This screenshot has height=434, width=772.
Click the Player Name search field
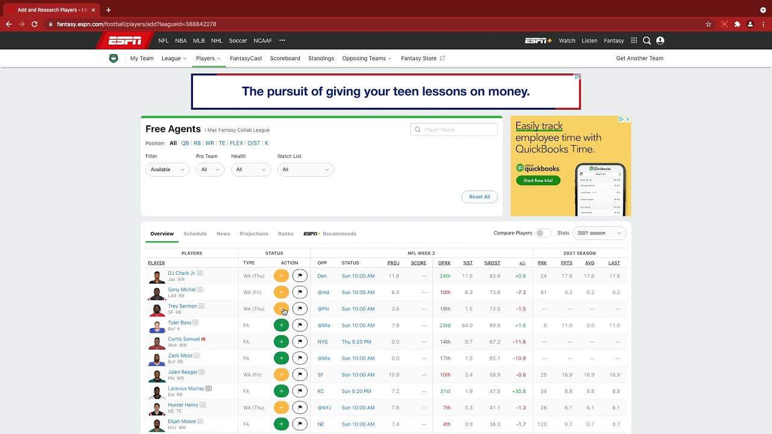click(454, 130)
